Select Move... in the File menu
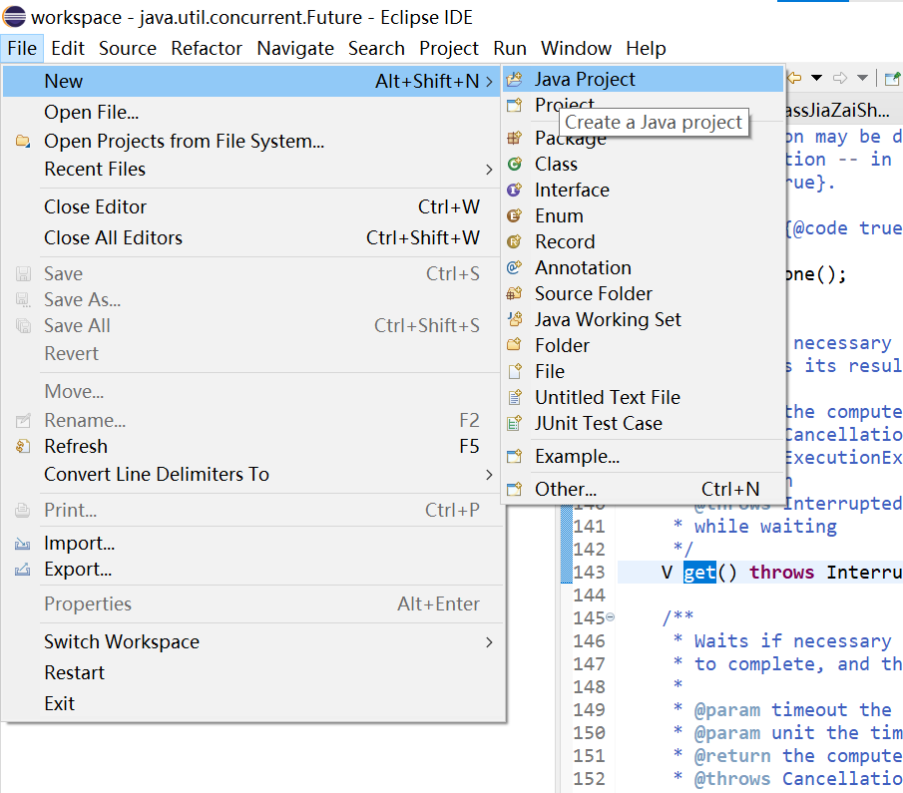The image size is (903, 793). coord(251,392)
